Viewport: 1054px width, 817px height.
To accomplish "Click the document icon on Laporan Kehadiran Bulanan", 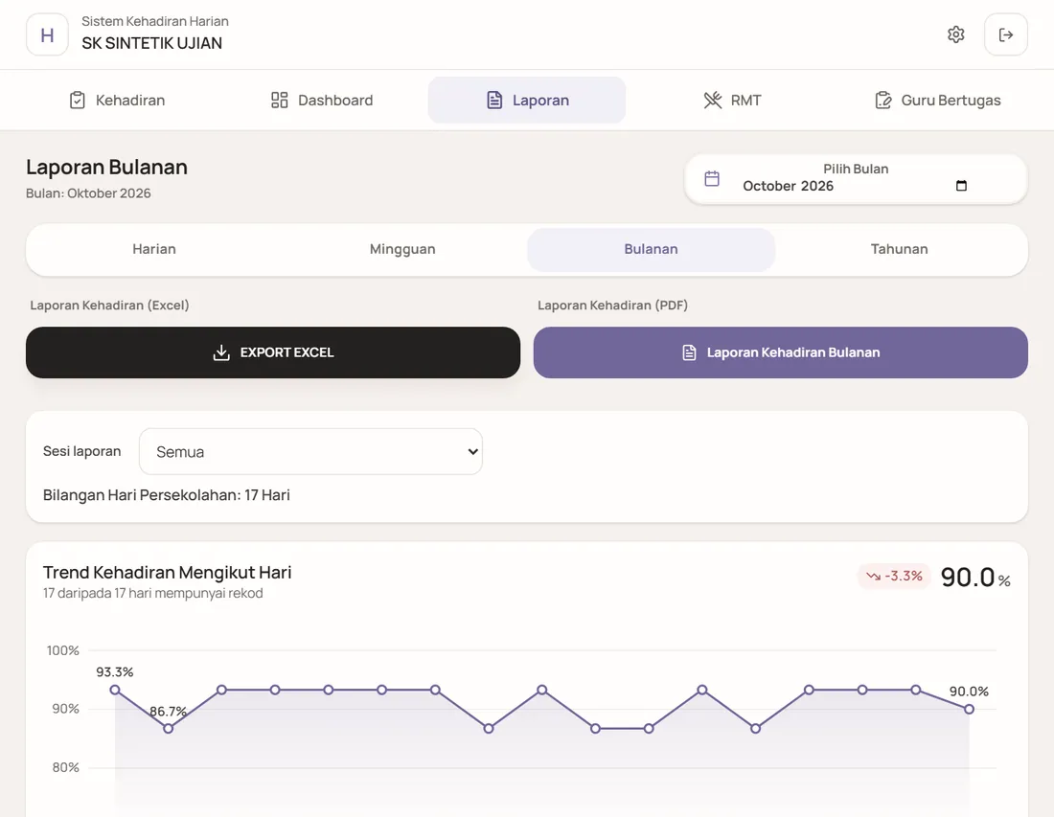I will (689, 352).
